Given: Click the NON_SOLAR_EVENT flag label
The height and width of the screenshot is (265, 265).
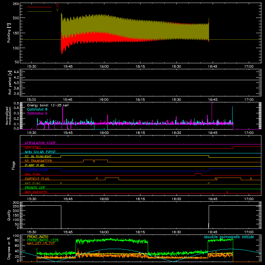Looking at the screenshot, I should (x=40, y=152).
